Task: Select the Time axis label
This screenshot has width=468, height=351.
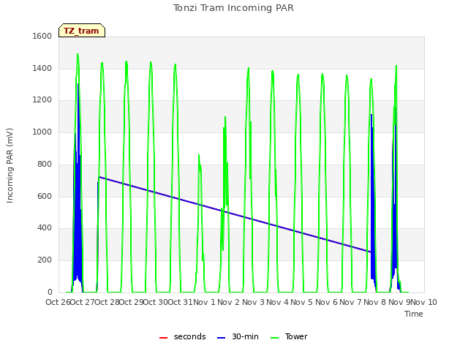Action: (414, 314)
